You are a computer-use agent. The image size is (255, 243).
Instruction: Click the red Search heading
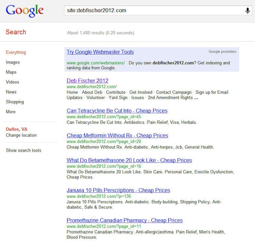(16, 32)
